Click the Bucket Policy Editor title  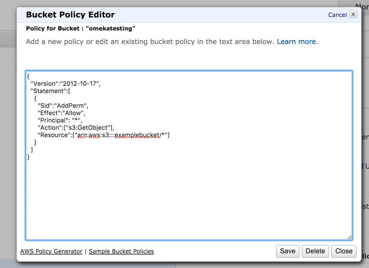tap(70, 14)
